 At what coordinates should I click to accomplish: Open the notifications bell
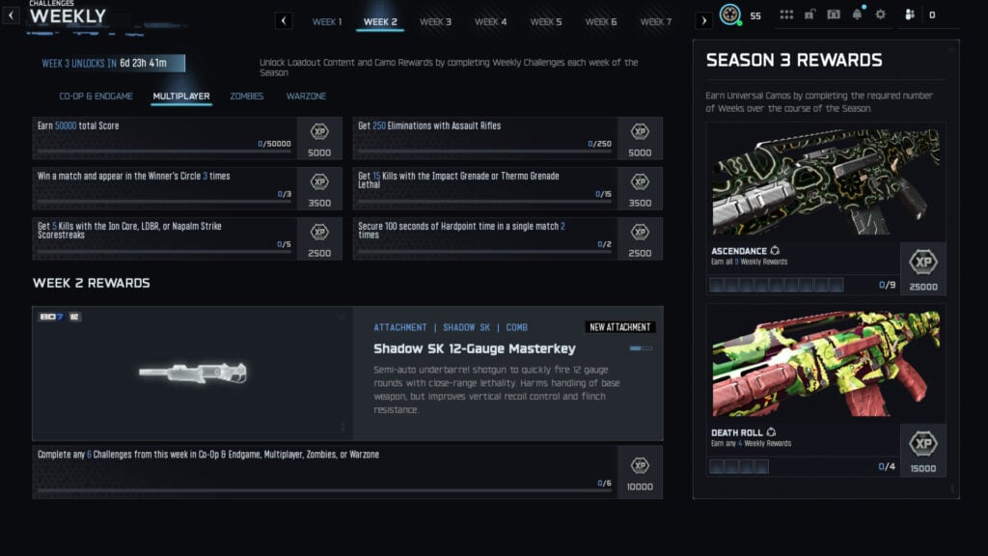click(857, 14)
